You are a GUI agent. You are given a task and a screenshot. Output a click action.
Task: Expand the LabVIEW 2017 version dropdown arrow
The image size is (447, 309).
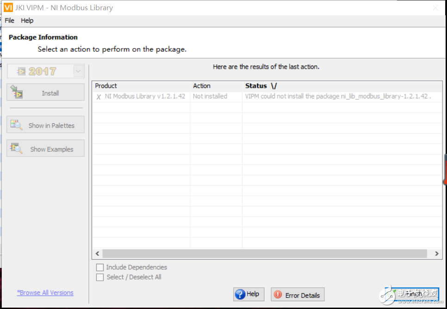[x=78, y=71]
